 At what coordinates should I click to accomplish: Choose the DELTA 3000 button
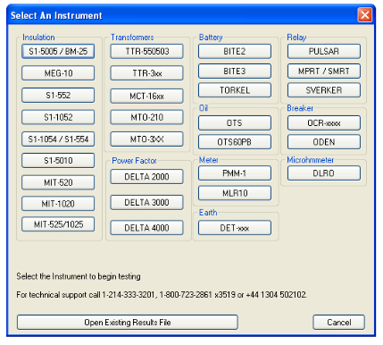(146, 203)
